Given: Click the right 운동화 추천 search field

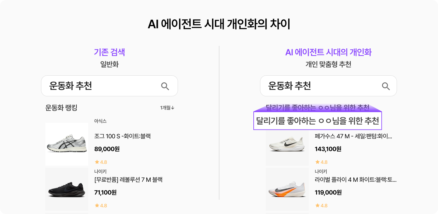Looking at the screenshot, I should tap(322, 86).
